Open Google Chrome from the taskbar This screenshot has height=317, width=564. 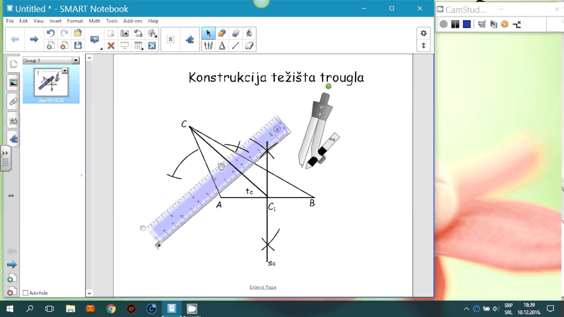point(111,309)
